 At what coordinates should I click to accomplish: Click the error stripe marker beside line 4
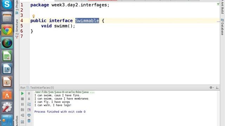click(218, 22)
